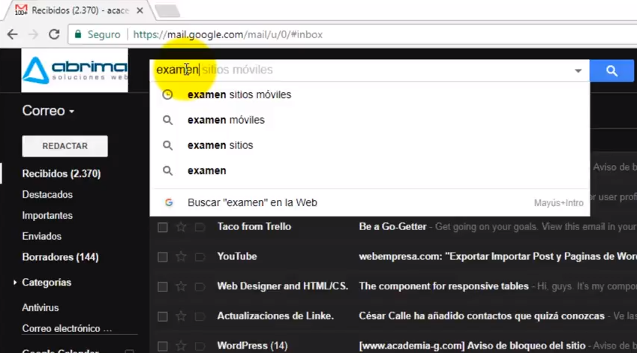Check the WordPress (14) email checkbox
Viewport: 637px width, 353px height.
163,346
